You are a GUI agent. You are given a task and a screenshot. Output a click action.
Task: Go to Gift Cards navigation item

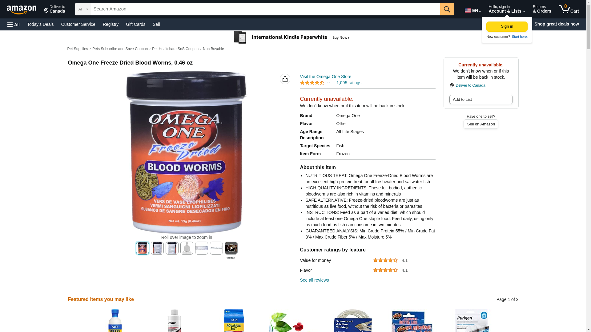click(x=135, y=24)
